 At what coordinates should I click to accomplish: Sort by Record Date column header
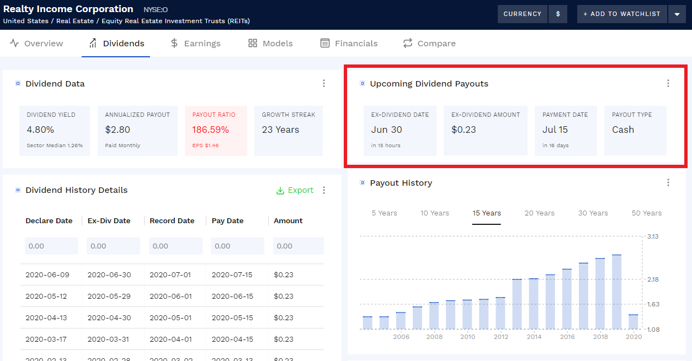click(x=172, y=220)
